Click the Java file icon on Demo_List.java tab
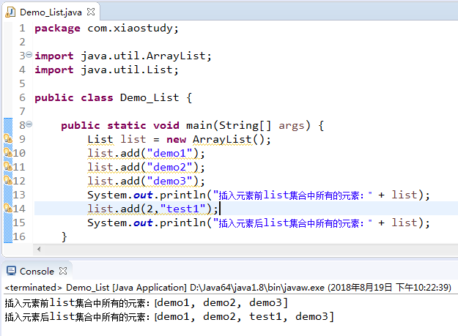 coord(10,12)
